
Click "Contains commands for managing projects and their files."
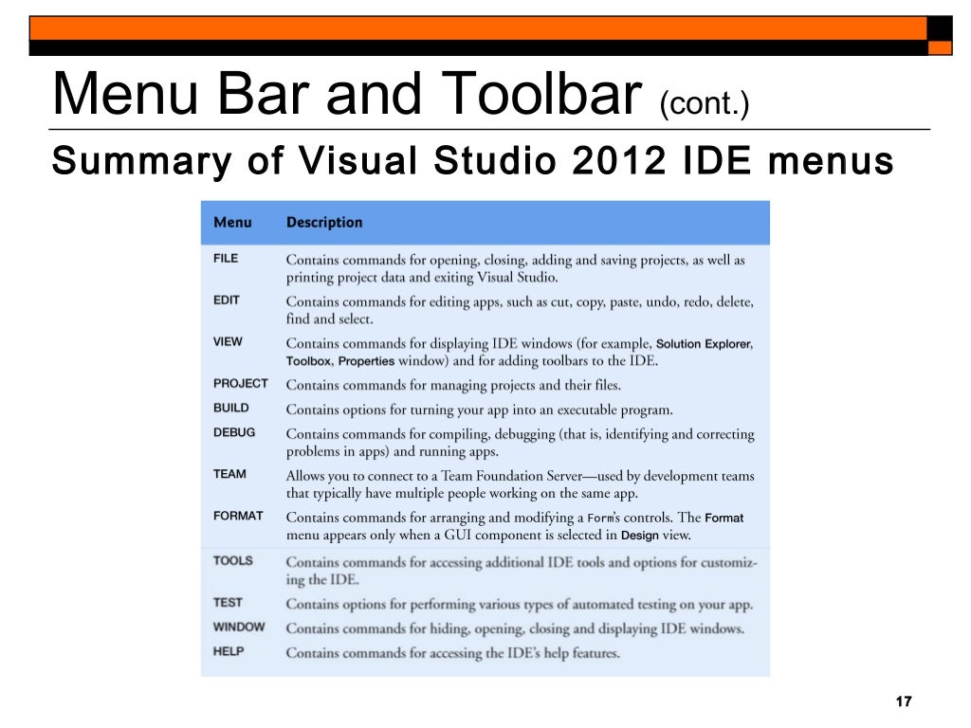click(x=453, y=385)
